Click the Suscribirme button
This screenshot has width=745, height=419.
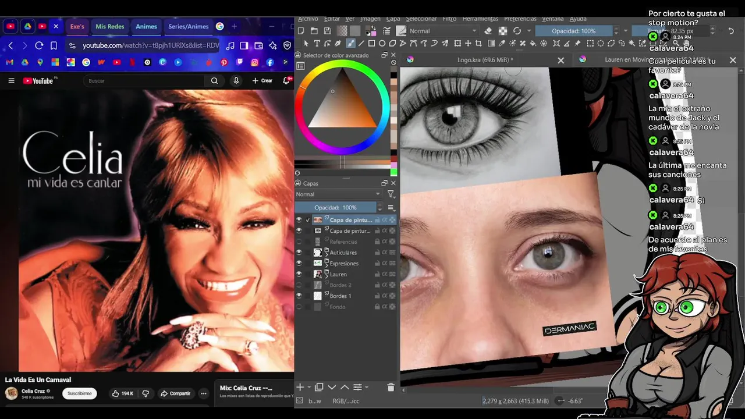pos(79,393)
